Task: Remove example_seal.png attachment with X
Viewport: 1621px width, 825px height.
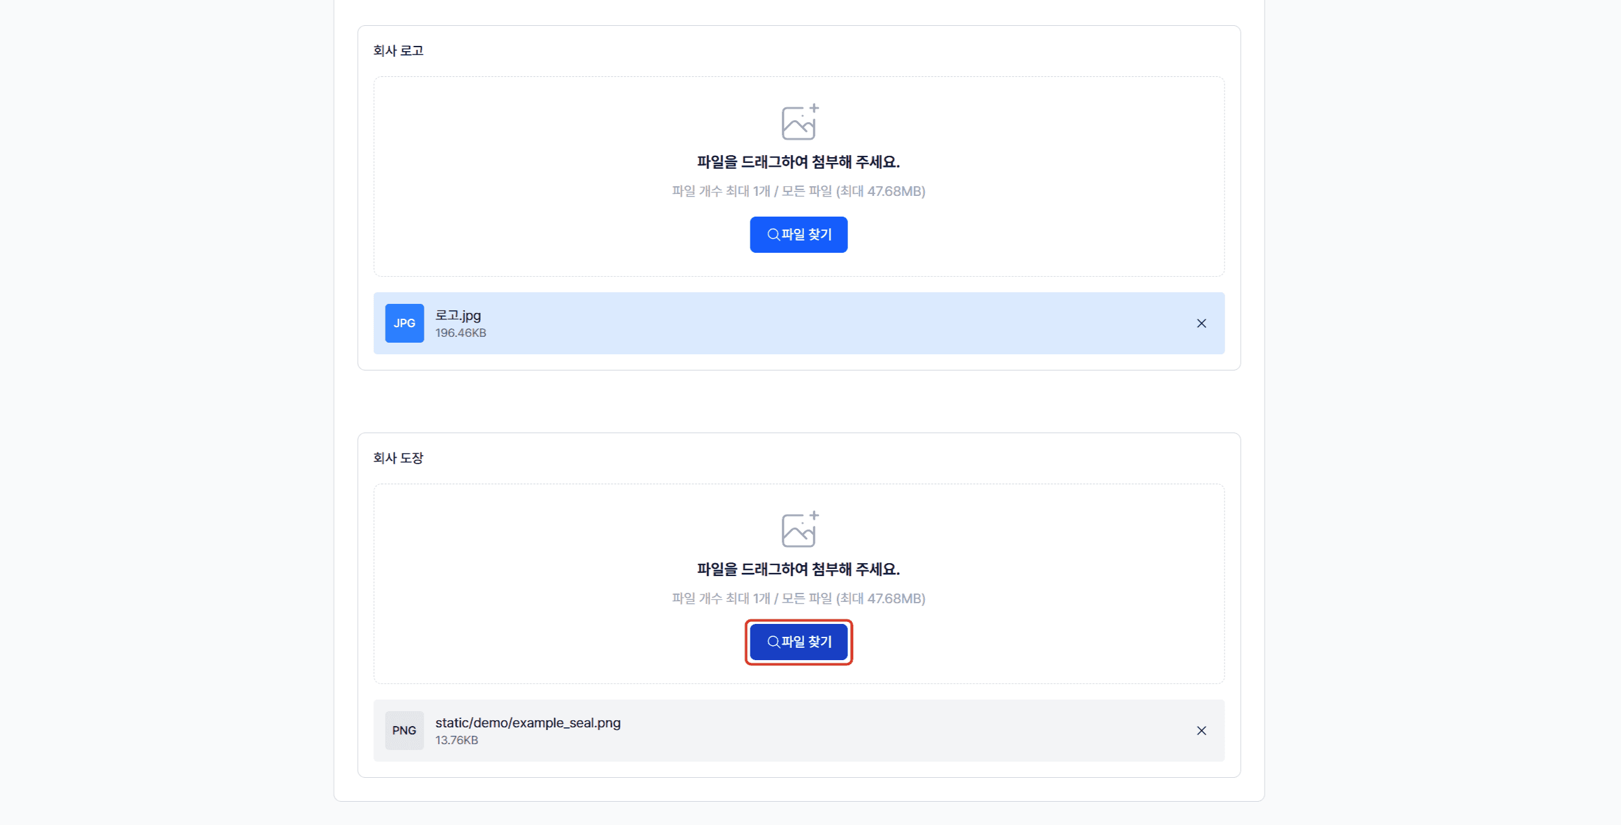Action: point(1201,731)
